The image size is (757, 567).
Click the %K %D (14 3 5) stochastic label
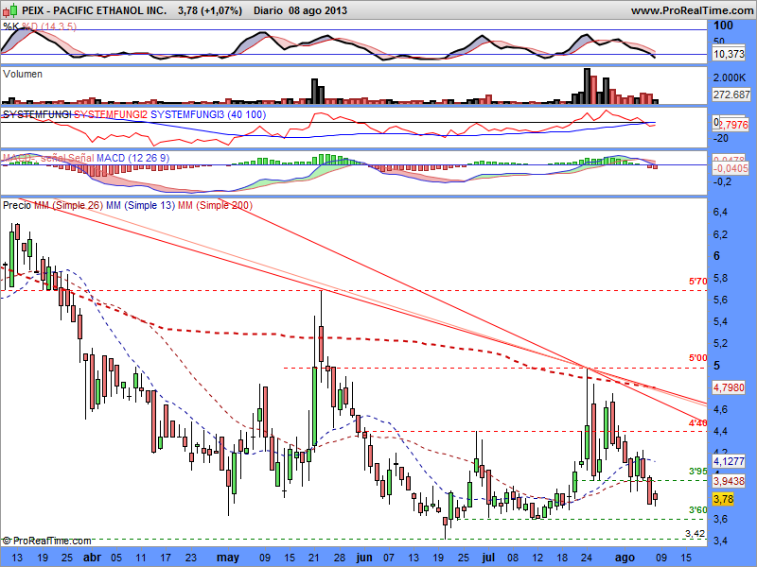click(x=40, y=26)
